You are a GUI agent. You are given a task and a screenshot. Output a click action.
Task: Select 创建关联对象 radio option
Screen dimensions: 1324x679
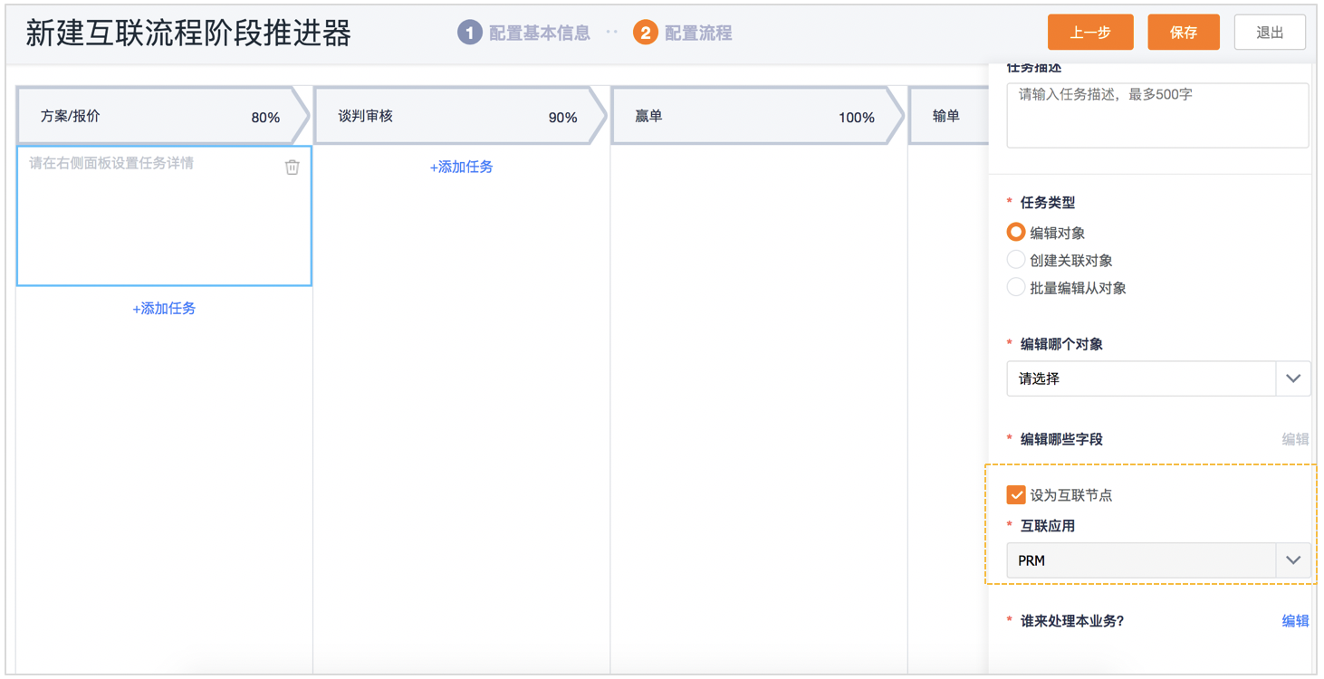pyautogui.click(x=1016, y=260)
